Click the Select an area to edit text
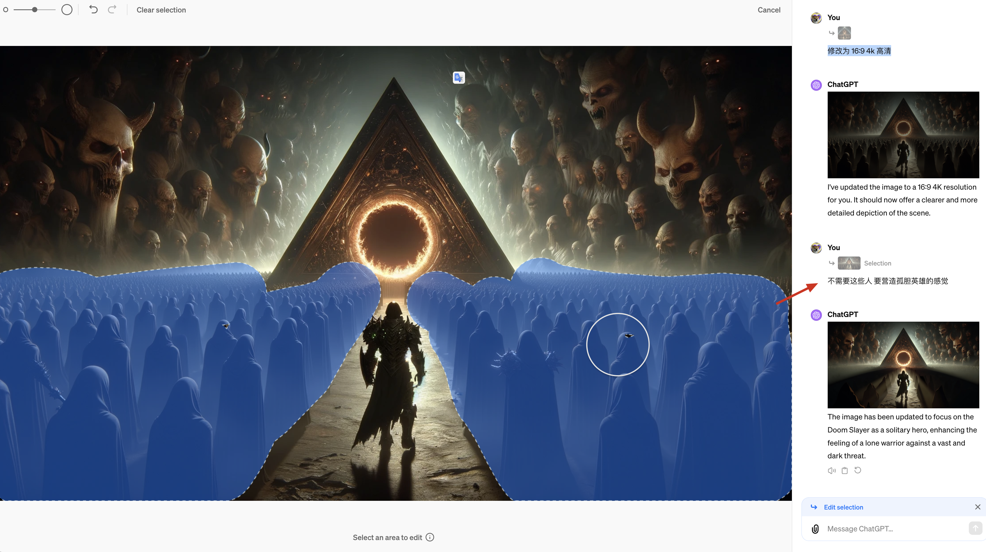 tap(387, 537)
